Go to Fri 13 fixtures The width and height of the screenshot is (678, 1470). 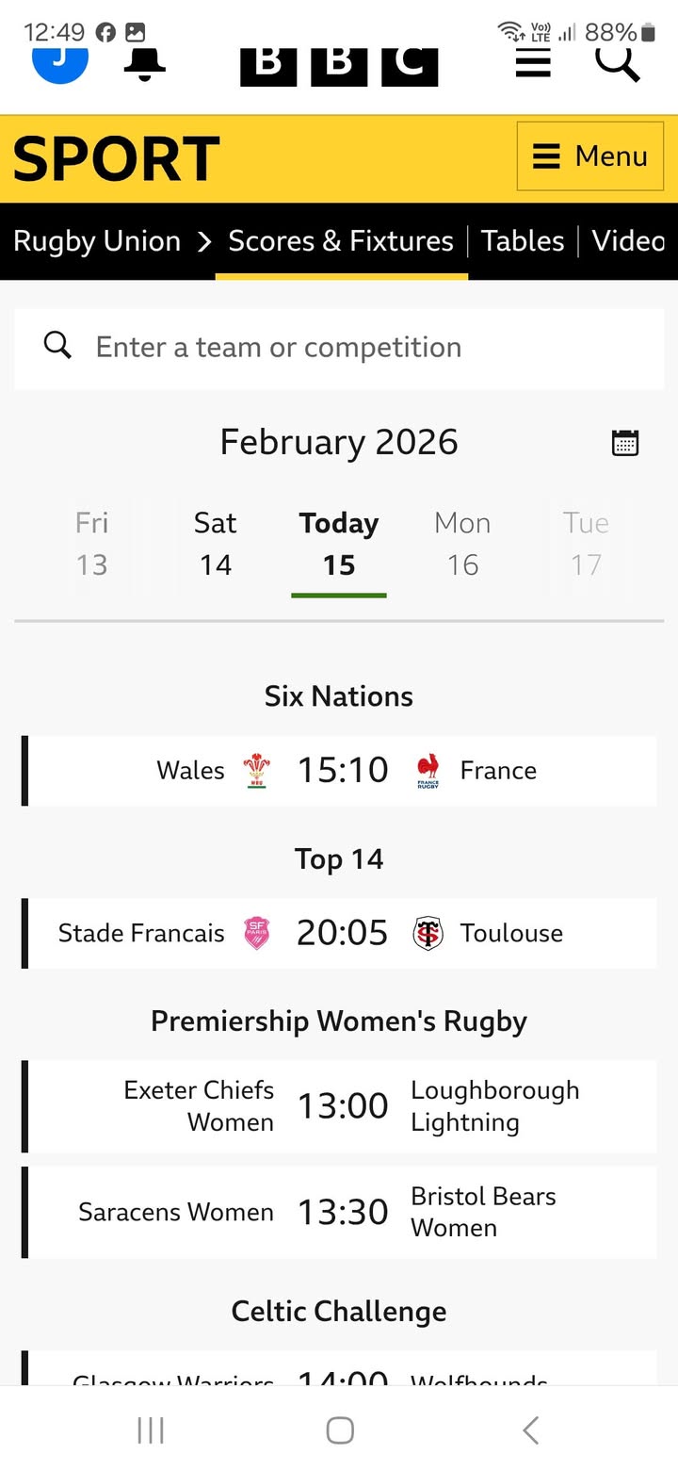[91, 544]
